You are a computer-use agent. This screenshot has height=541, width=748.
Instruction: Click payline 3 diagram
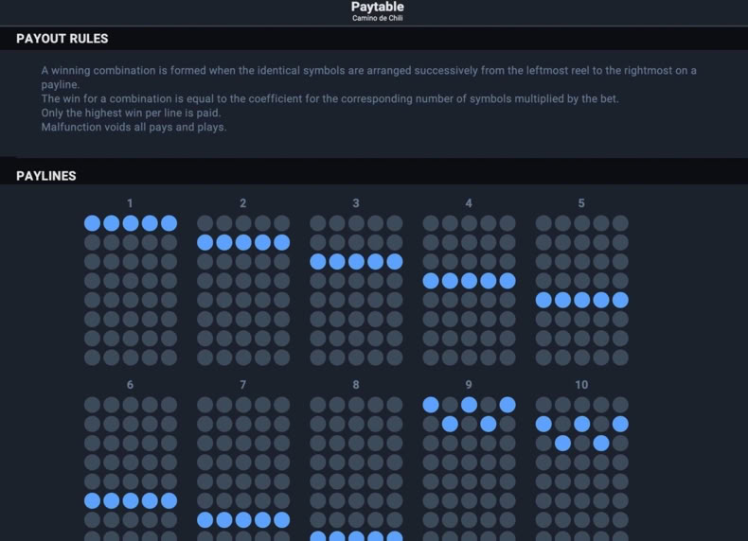click(x=356, y=290)
